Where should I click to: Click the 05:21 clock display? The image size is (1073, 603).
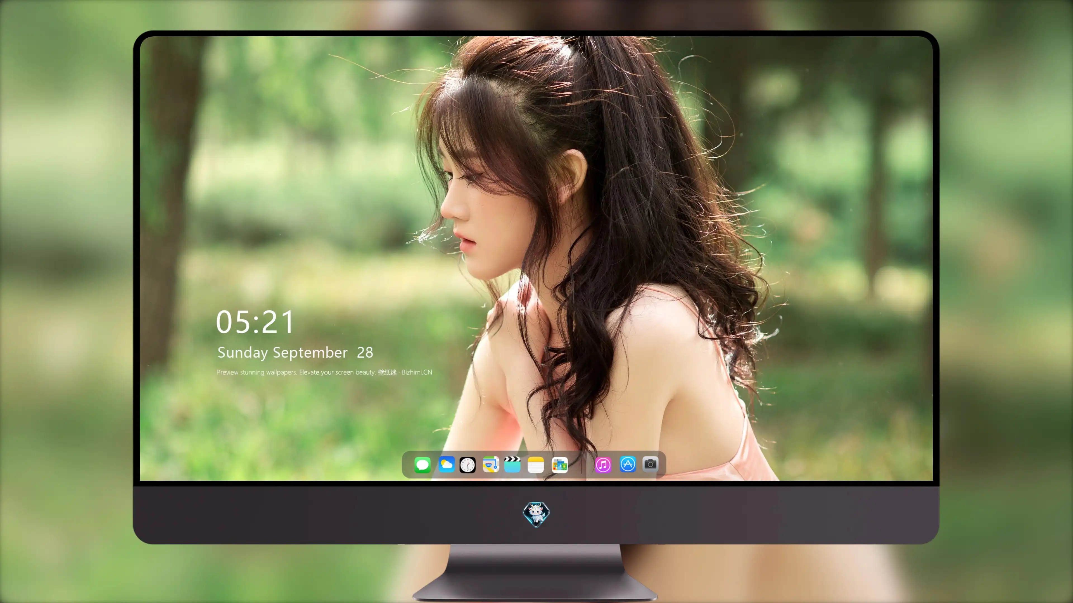click(x=255, y=322)
